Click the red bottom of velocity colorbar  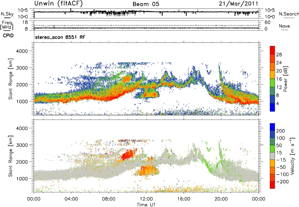tap(272, 185)
